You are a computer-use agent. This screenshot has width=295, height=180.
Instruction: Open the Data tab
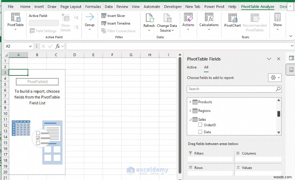coord(108,7)
